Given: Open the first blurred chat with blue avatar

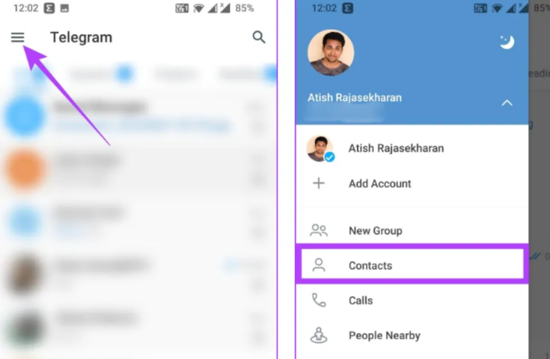Looking at the screenshot, I should pyautogui.click(x=138, y=117).
